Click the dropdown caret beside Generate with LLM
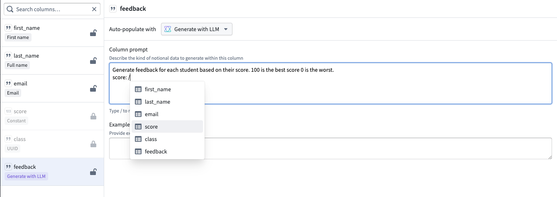Screen dimensions: 557x197 (x=226, y=29)
